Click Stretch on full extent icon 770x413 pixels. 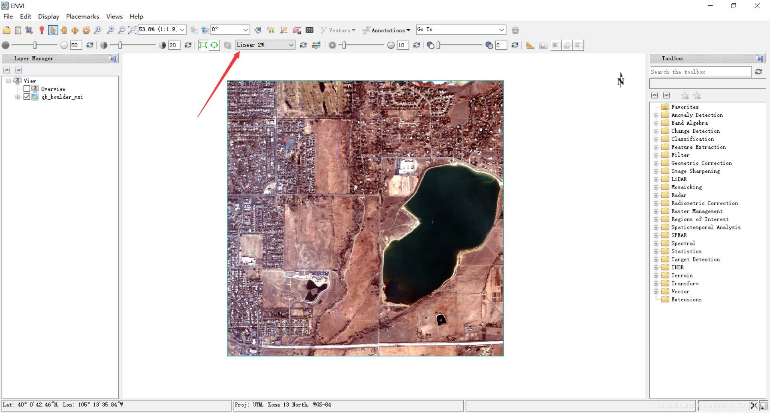coord(203,45)
